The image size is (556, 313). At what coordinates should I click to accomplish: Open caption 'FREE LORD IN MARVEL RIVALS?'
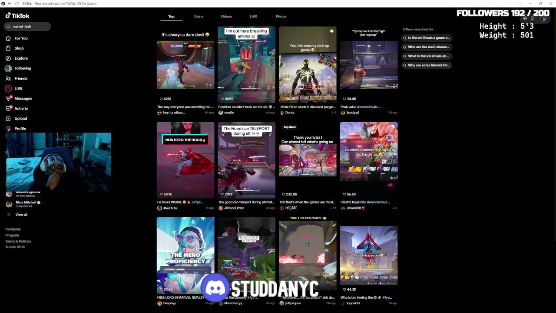tap(181, 298)
